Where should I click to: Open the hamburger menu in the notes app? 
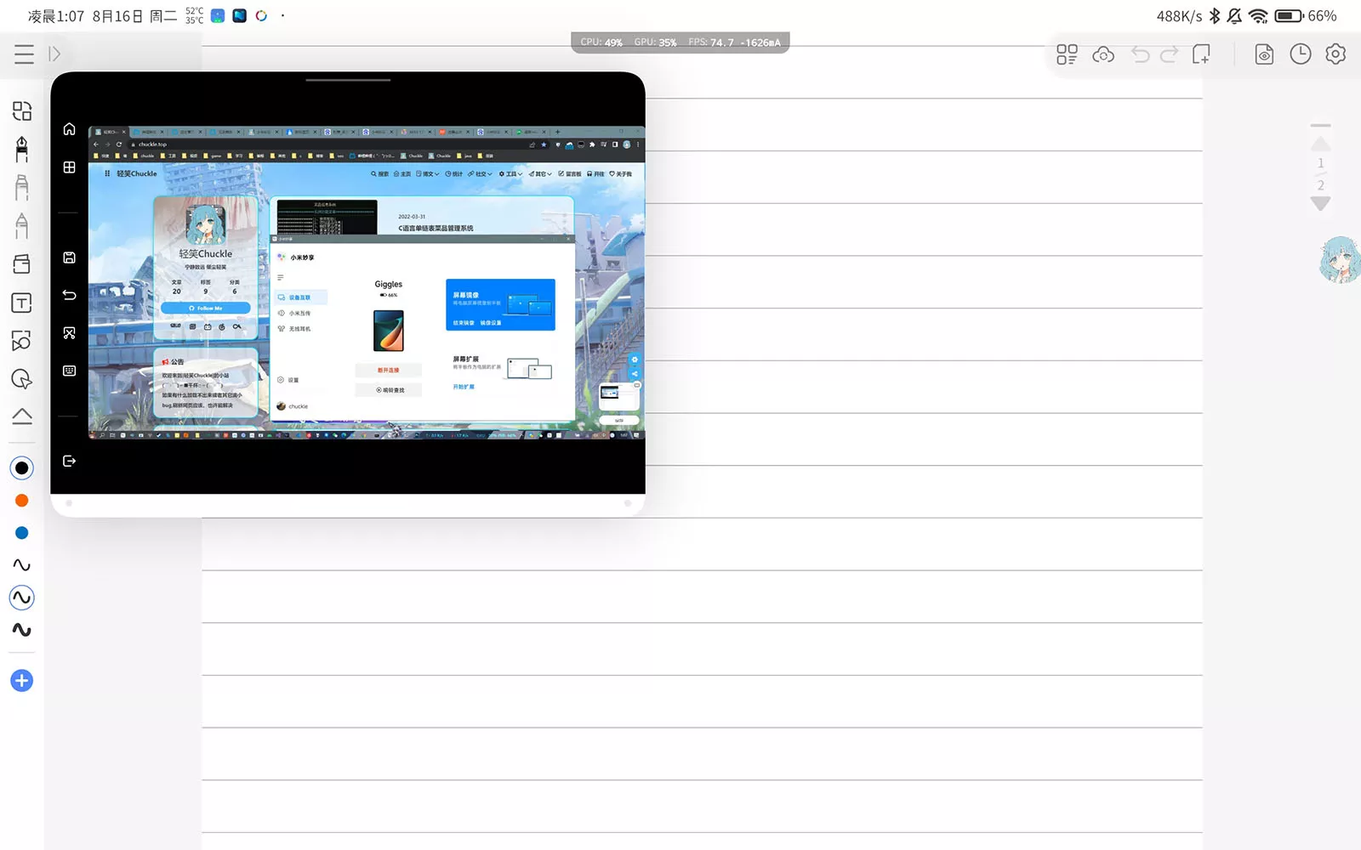coord(24,54)
